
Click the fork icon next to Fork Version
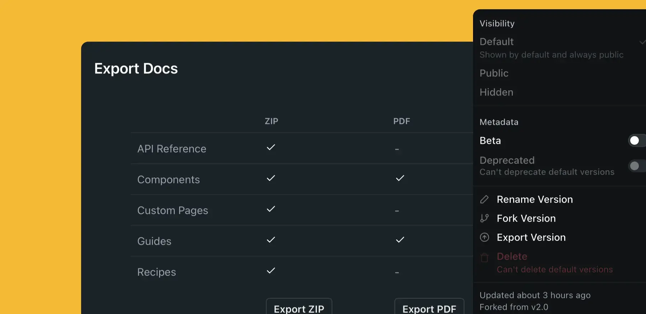click(x=485, y=218)
